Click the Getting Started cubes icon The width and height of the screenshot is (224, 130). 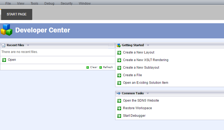pos(119,45)
